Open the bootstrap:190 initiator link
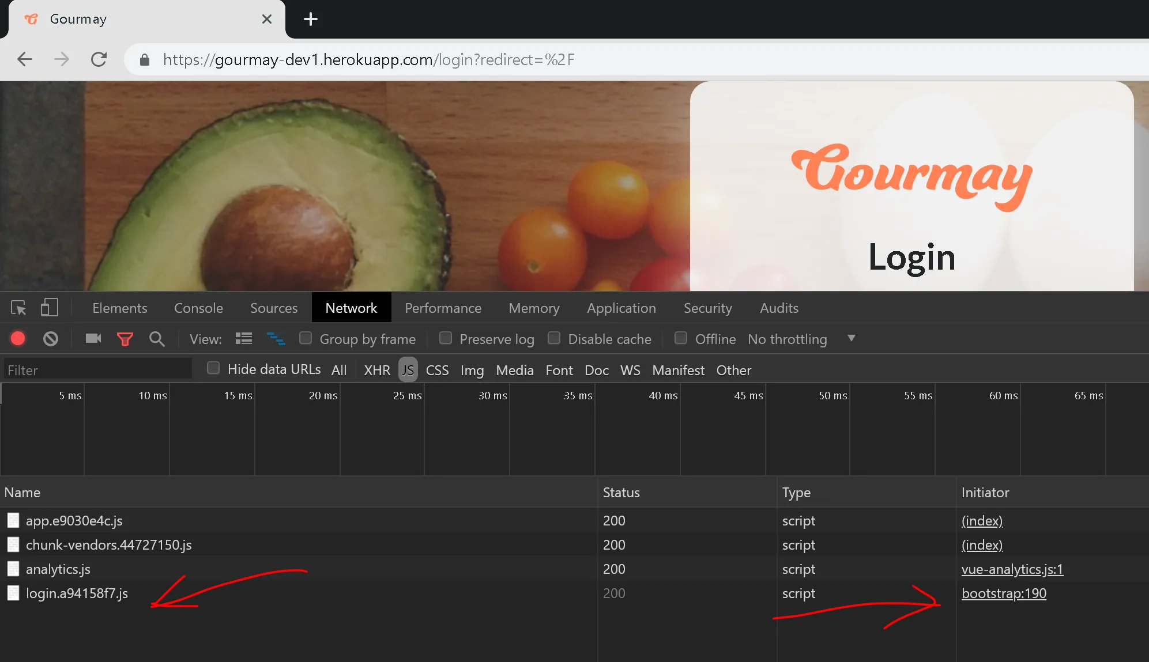The image size is (1149, 662). point(1004,593)
